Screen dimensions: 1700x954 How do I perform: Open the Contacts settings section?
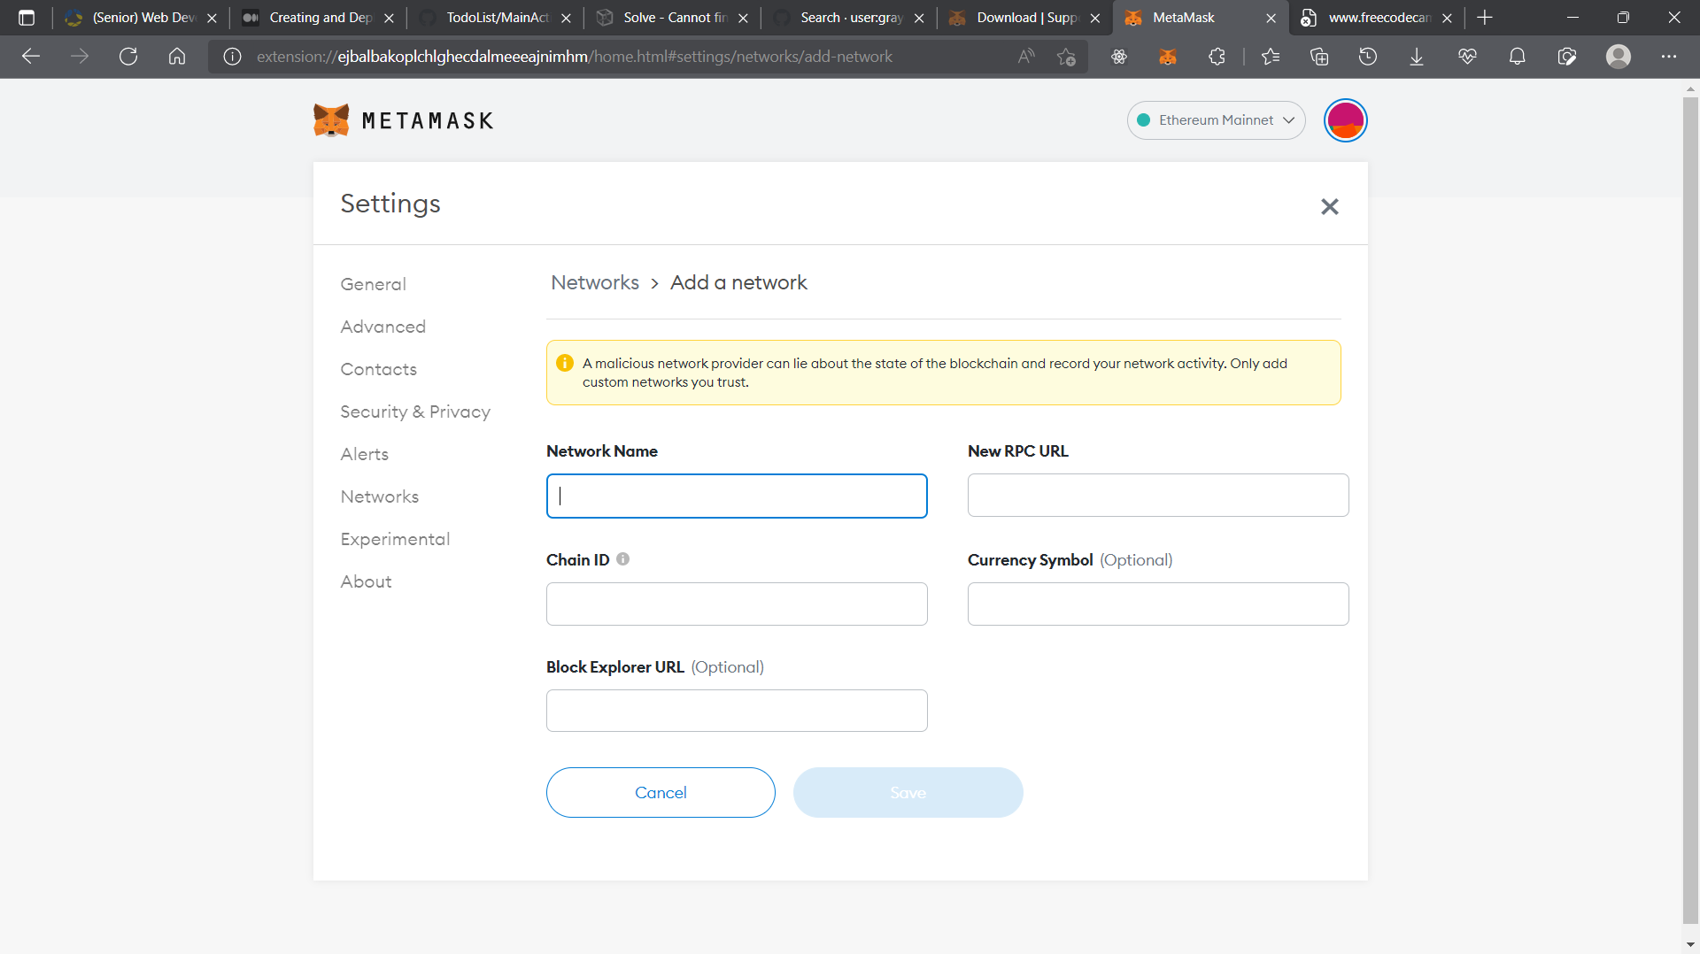(378, 369)
